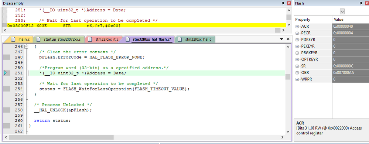Pin the Disassembly panel
Image resolution: width=369 pixels, height=144 pixels.
283,3
